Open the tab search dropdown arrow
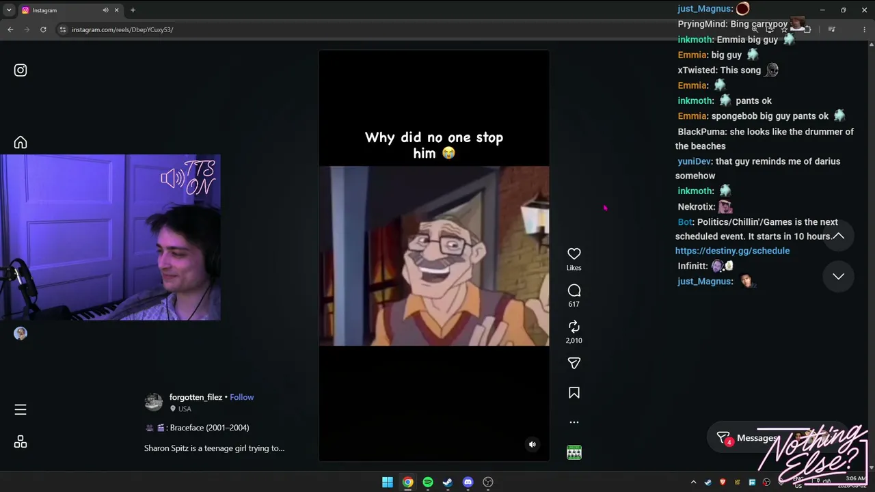 pos(9,10)
